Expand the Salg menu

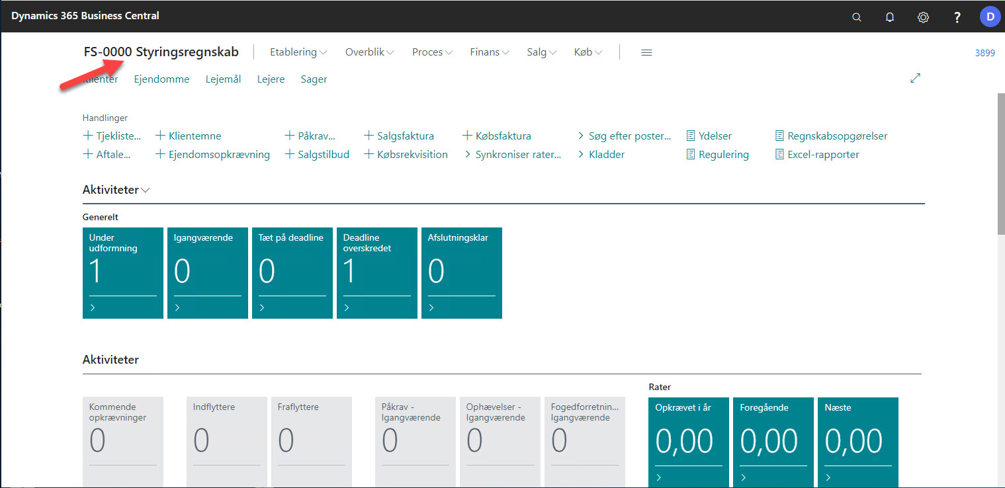click(542, 52)
